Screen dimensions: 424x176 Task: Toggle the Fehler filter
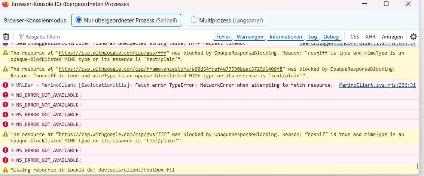(223, 37)
